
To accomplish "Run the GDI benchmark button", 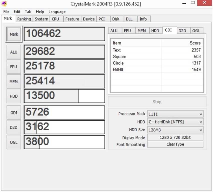I will point(14,113).
